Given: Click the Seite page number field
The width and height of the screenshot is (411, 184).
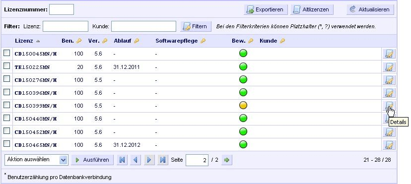Looking at the screenshot, I should coord(197,160).
